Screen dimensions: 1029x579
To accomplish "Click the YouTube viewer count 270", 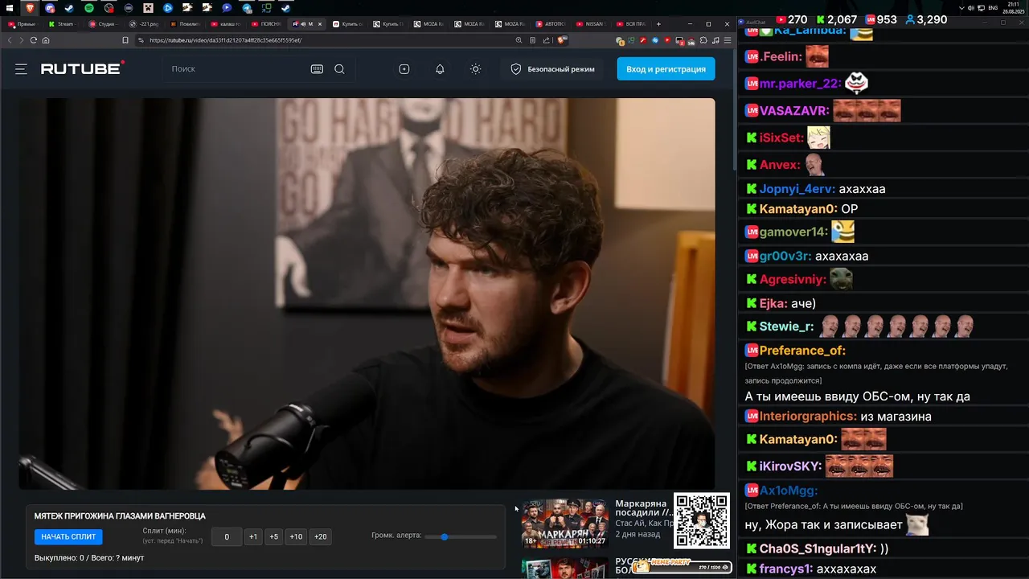I will point(791,19).
